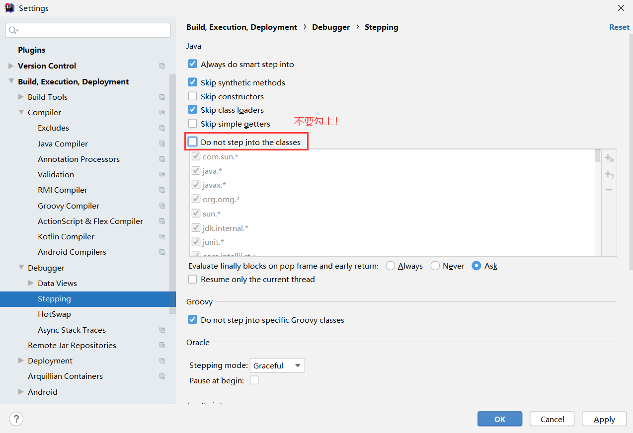Click the help question mark icon
The height and width of the screenshot is (433, 633).
pos(16,419)
